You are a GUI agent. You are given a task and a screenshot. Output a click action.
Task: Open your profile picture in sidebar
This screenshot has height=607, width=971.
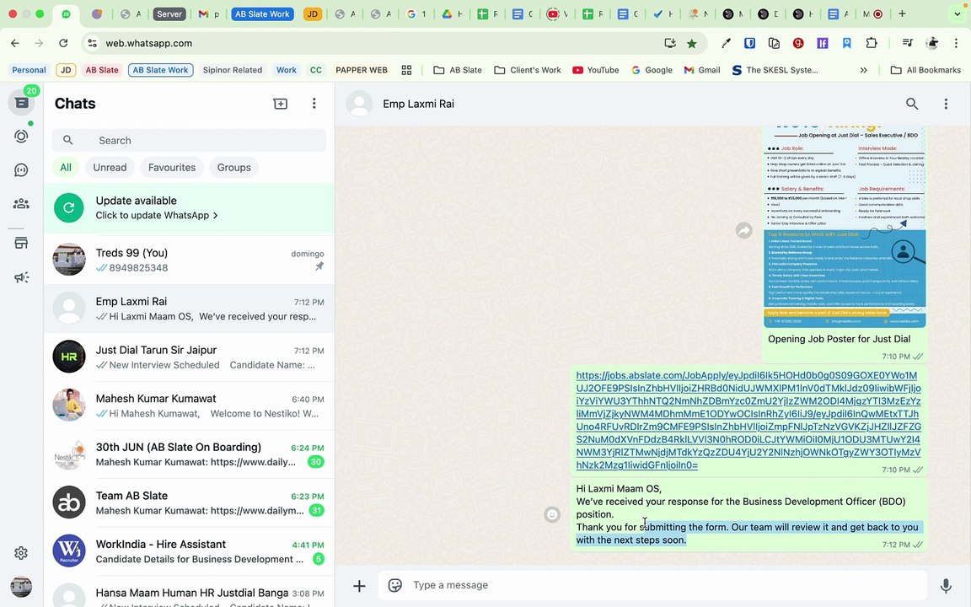coord(21,586)
